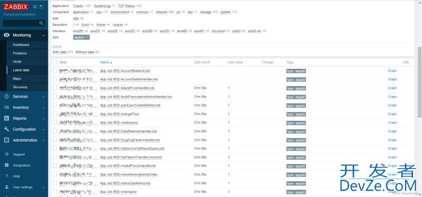Expand the Configuration menu section
Screen dimensions: 422x197
click(43, 129)
